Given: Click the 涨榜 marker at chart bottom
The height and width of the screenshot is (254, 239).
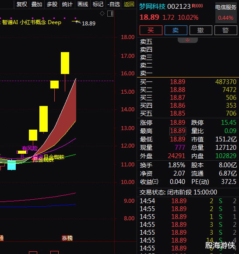Looking at the screenshot, I should point(67,238).
